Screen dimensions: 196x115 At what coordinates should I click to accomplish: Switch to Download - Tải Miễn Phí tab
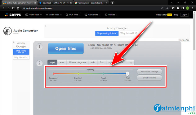tap(55, 3)
